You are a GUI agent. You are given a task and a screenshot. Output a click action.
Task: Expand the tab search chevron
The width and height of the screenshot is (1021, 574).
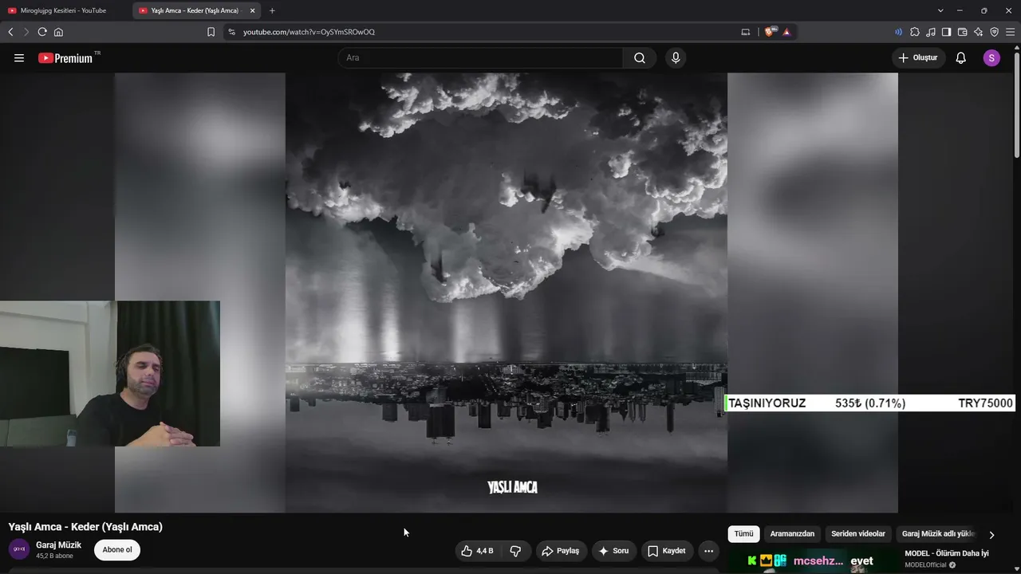coord(940,10)
